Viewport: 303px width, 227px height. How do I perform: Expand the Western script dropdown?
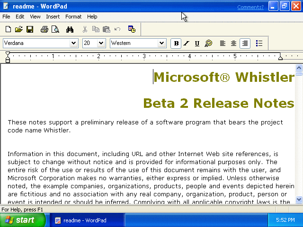(x=162, y=43)
